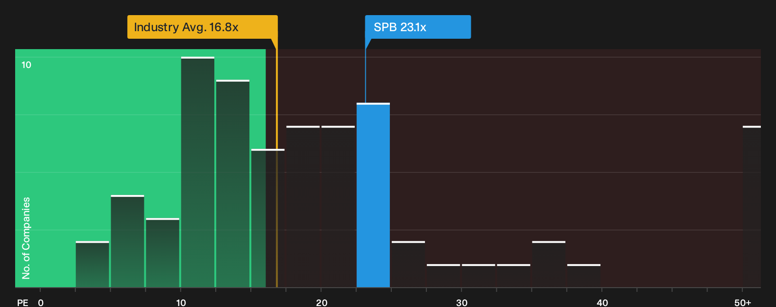The height and width of the screenshot is (307, 776).
Task: Select the low bar at PE 30–32.5
Action: point(478,276)
